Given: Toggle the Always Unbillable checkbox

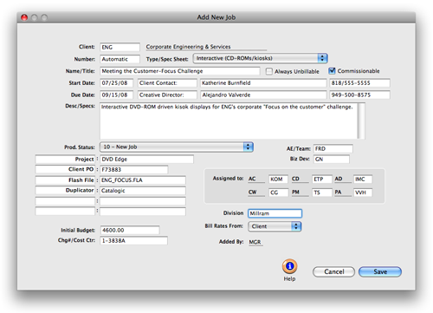Looking at the screenshot, I should pos(269,71).
